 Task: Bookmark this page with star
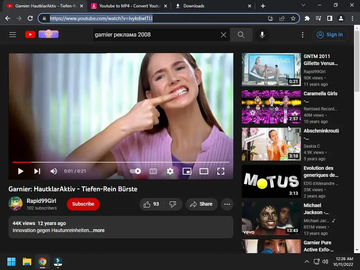[x=293, y=18]
